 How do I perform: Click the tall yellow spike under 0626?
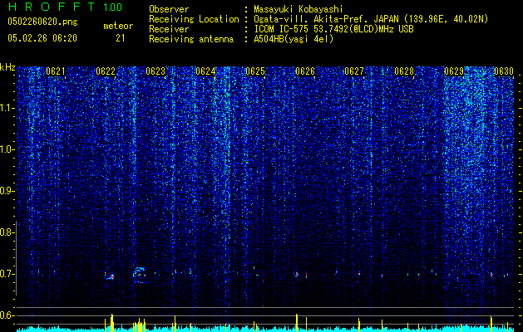[297, 322]
